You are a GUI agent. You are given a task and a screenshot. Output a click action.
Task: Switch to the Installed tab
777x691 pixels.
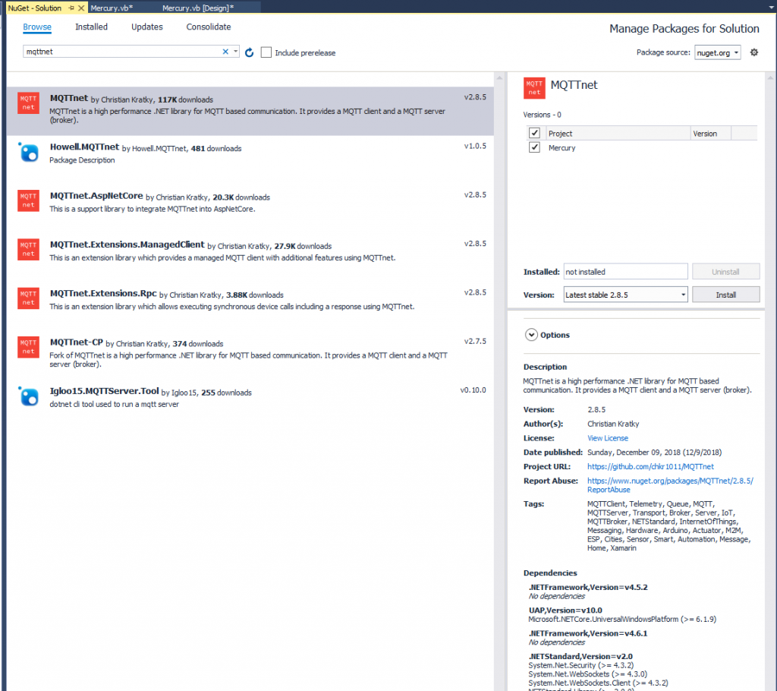coord(91,27)
